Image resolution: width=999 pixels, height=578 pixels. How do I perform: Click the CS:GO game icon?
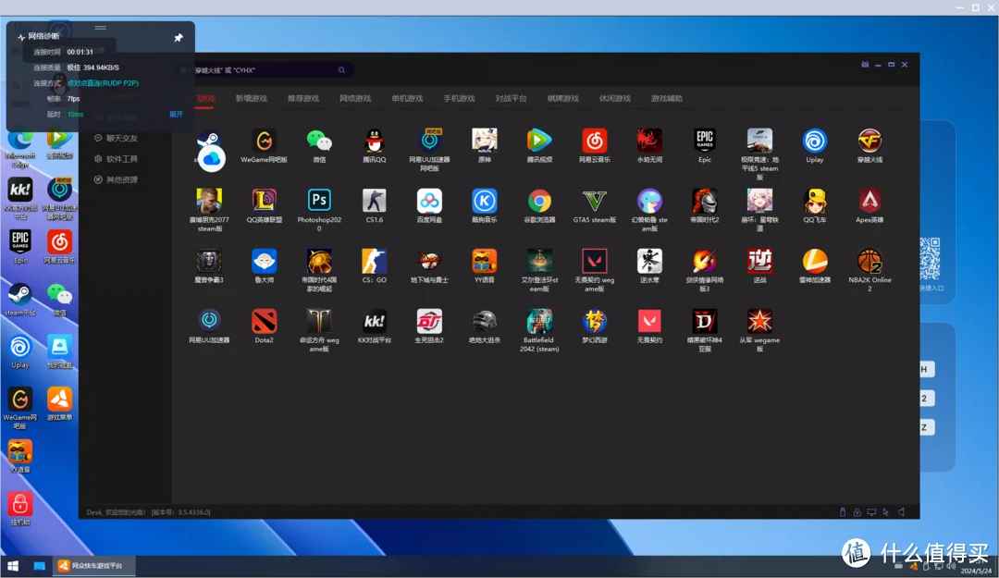[375, 261]
